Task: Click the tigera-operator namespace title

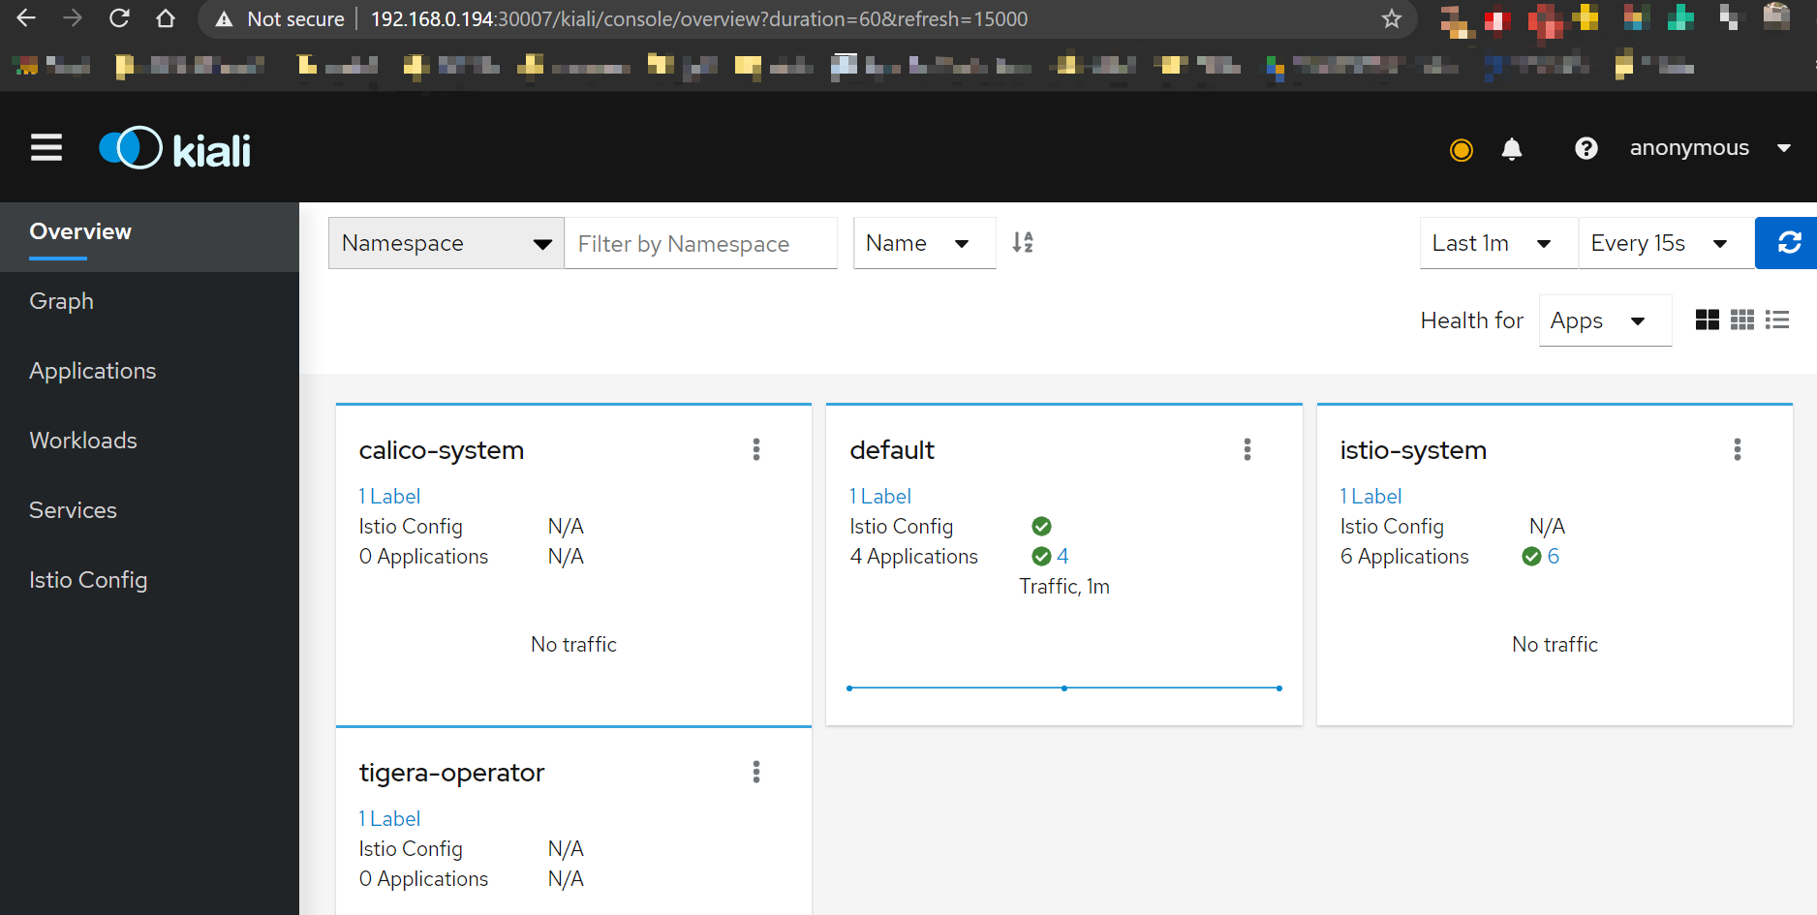Action: point(451,773)
